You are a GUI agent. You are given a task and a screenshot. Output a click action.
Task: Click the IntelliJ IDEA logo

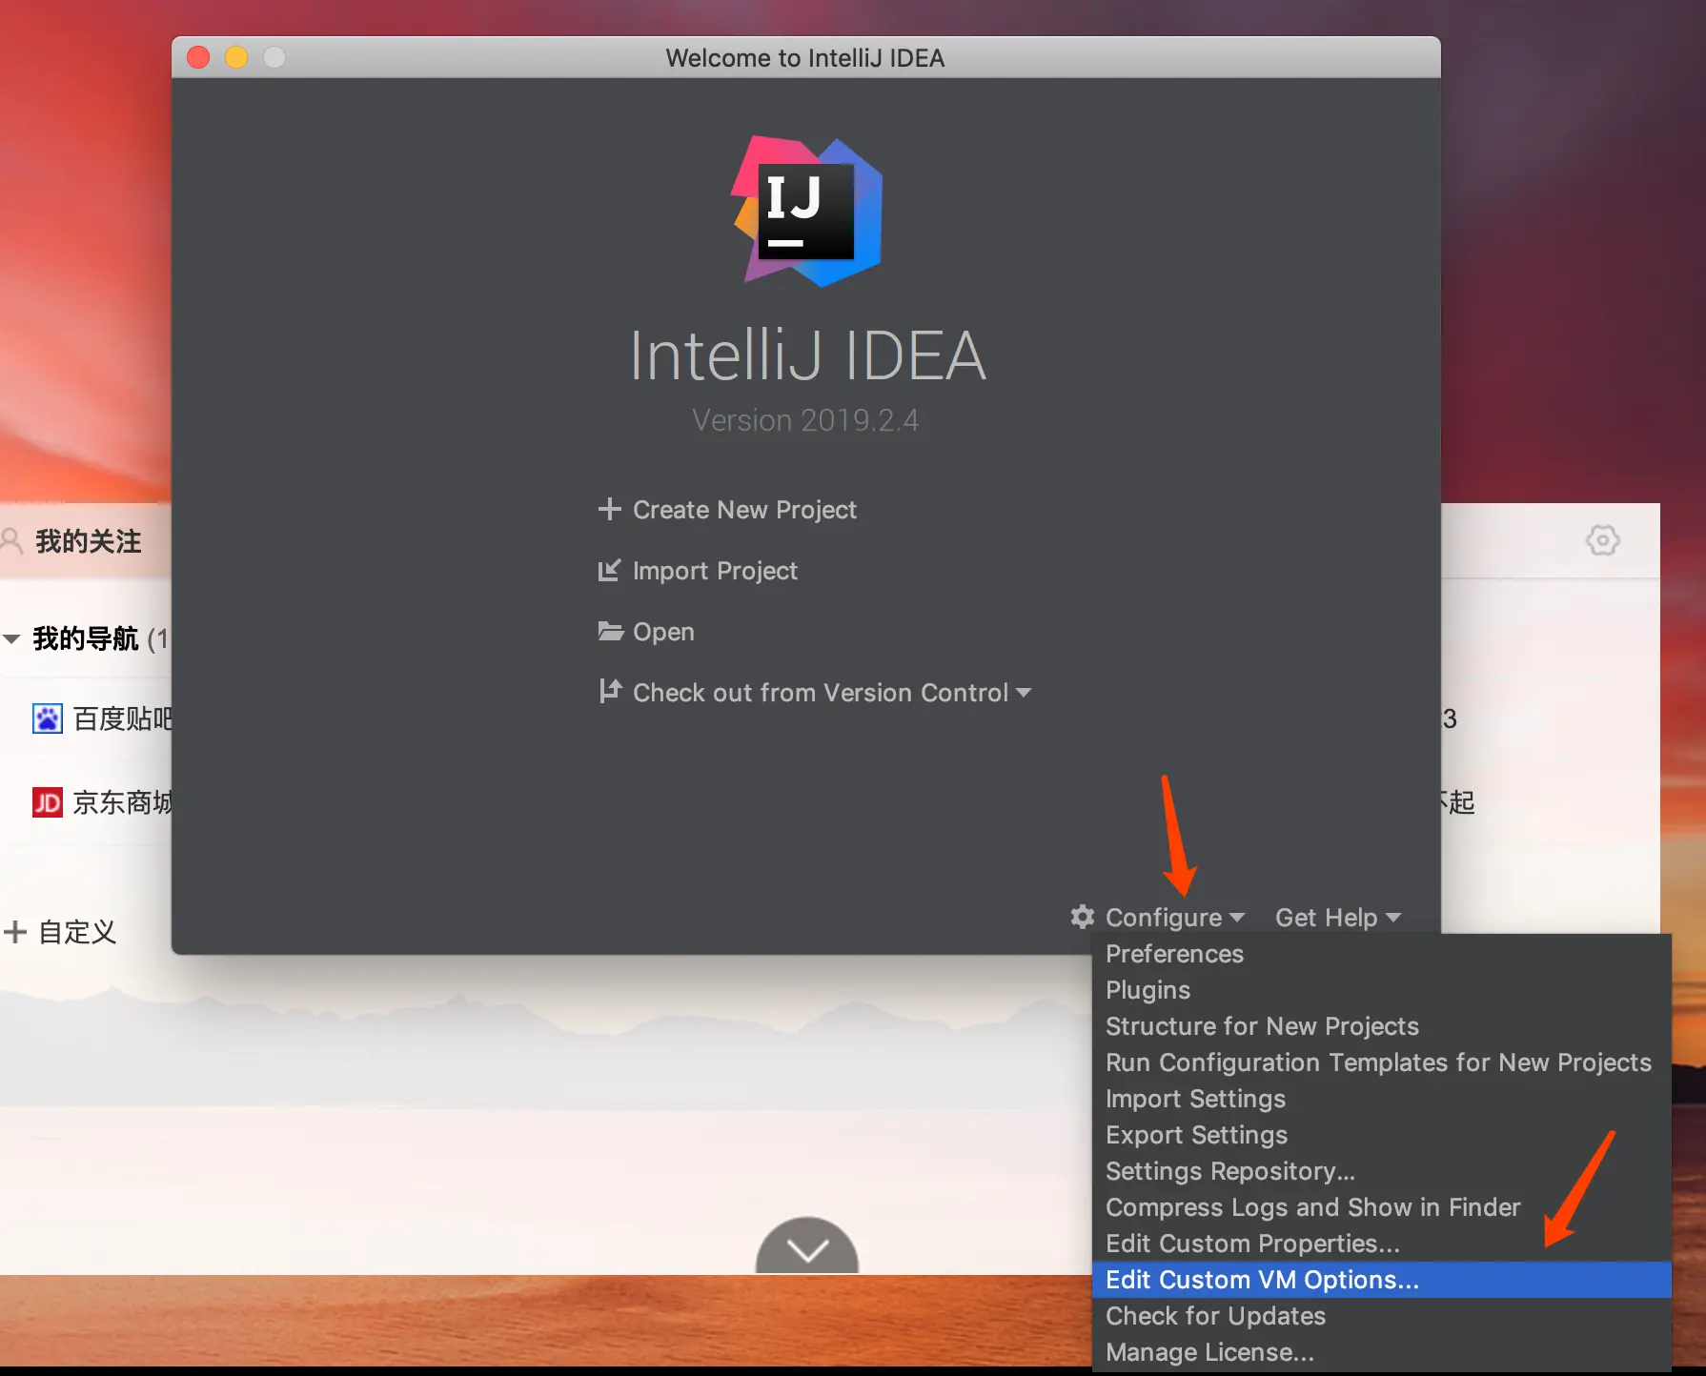coord(807,212)
